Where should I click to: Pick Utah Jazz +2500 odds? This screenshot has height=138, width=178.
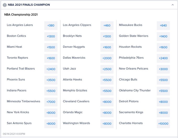tap(107, 69)
